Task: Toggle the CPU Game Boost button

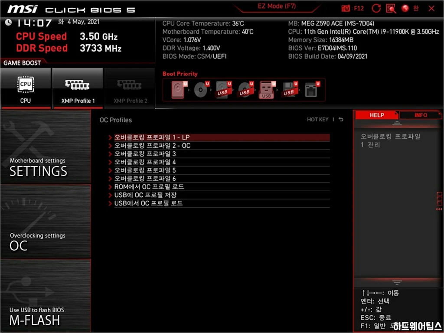Action: point(26,88)
